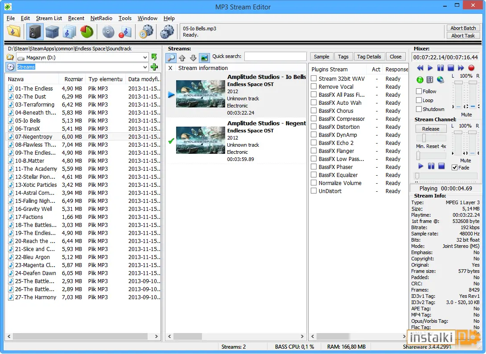This screenshot has width=486, height=354.
Task: Move stream up with the up arrow icon
Action: 182,58
